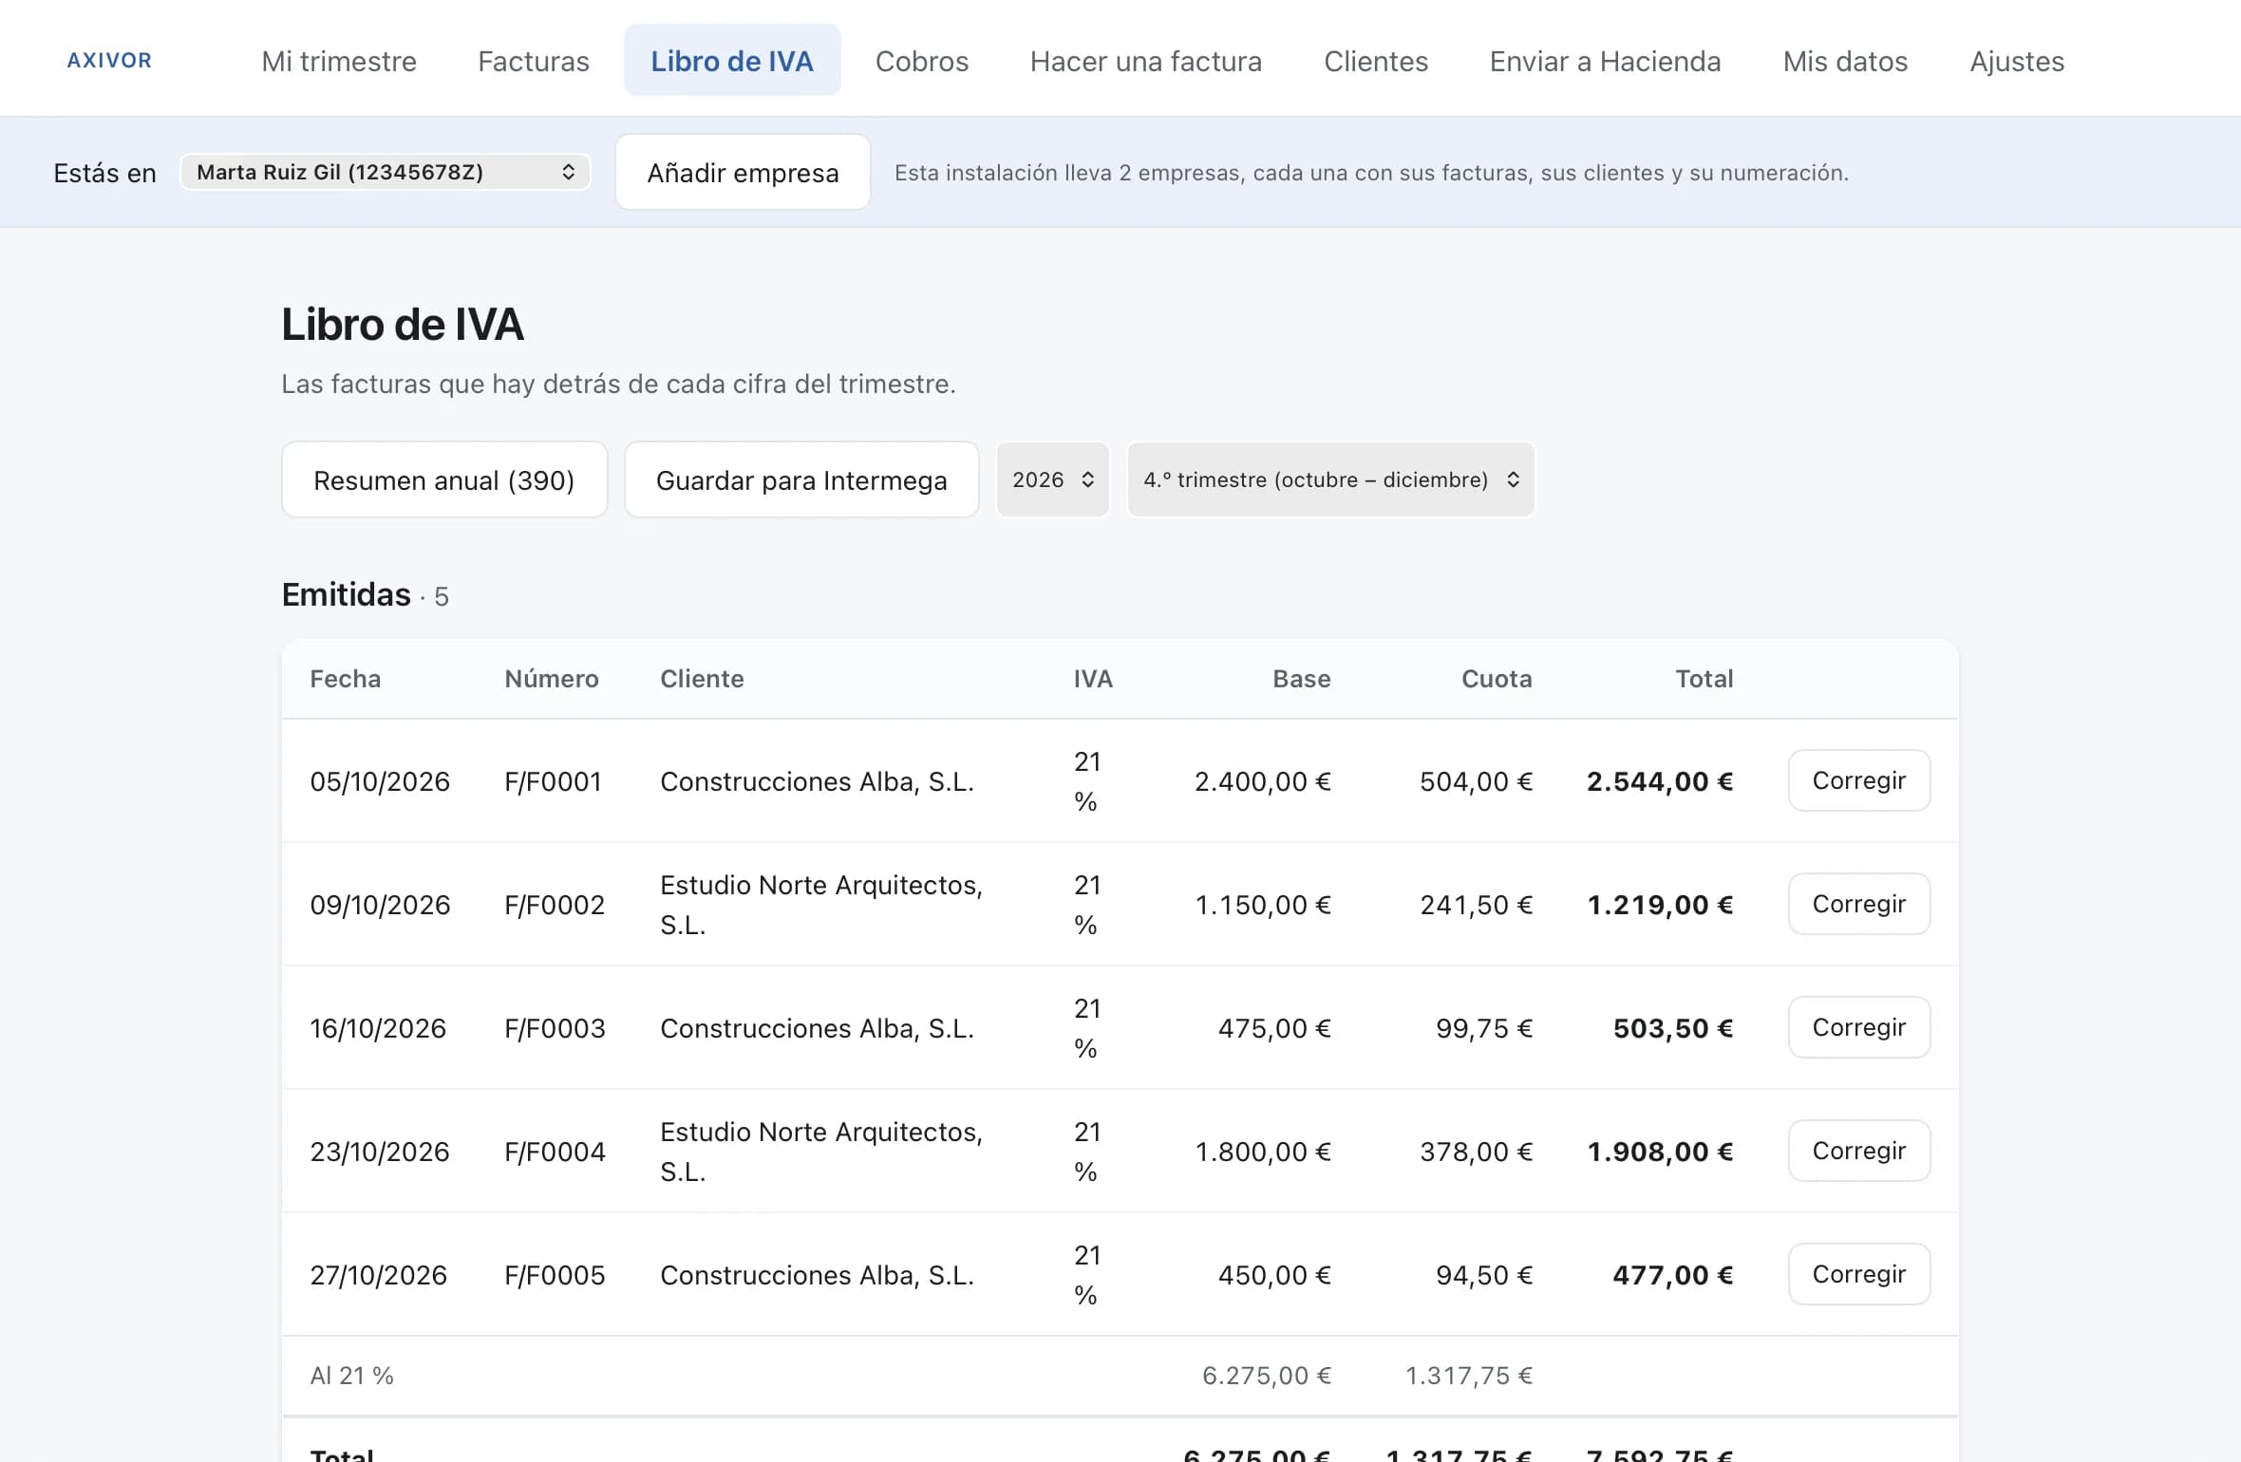The width and height of the screenshot is (2241, 1462).
Task: Click Añadir empresa button
Action: point(743,172)
